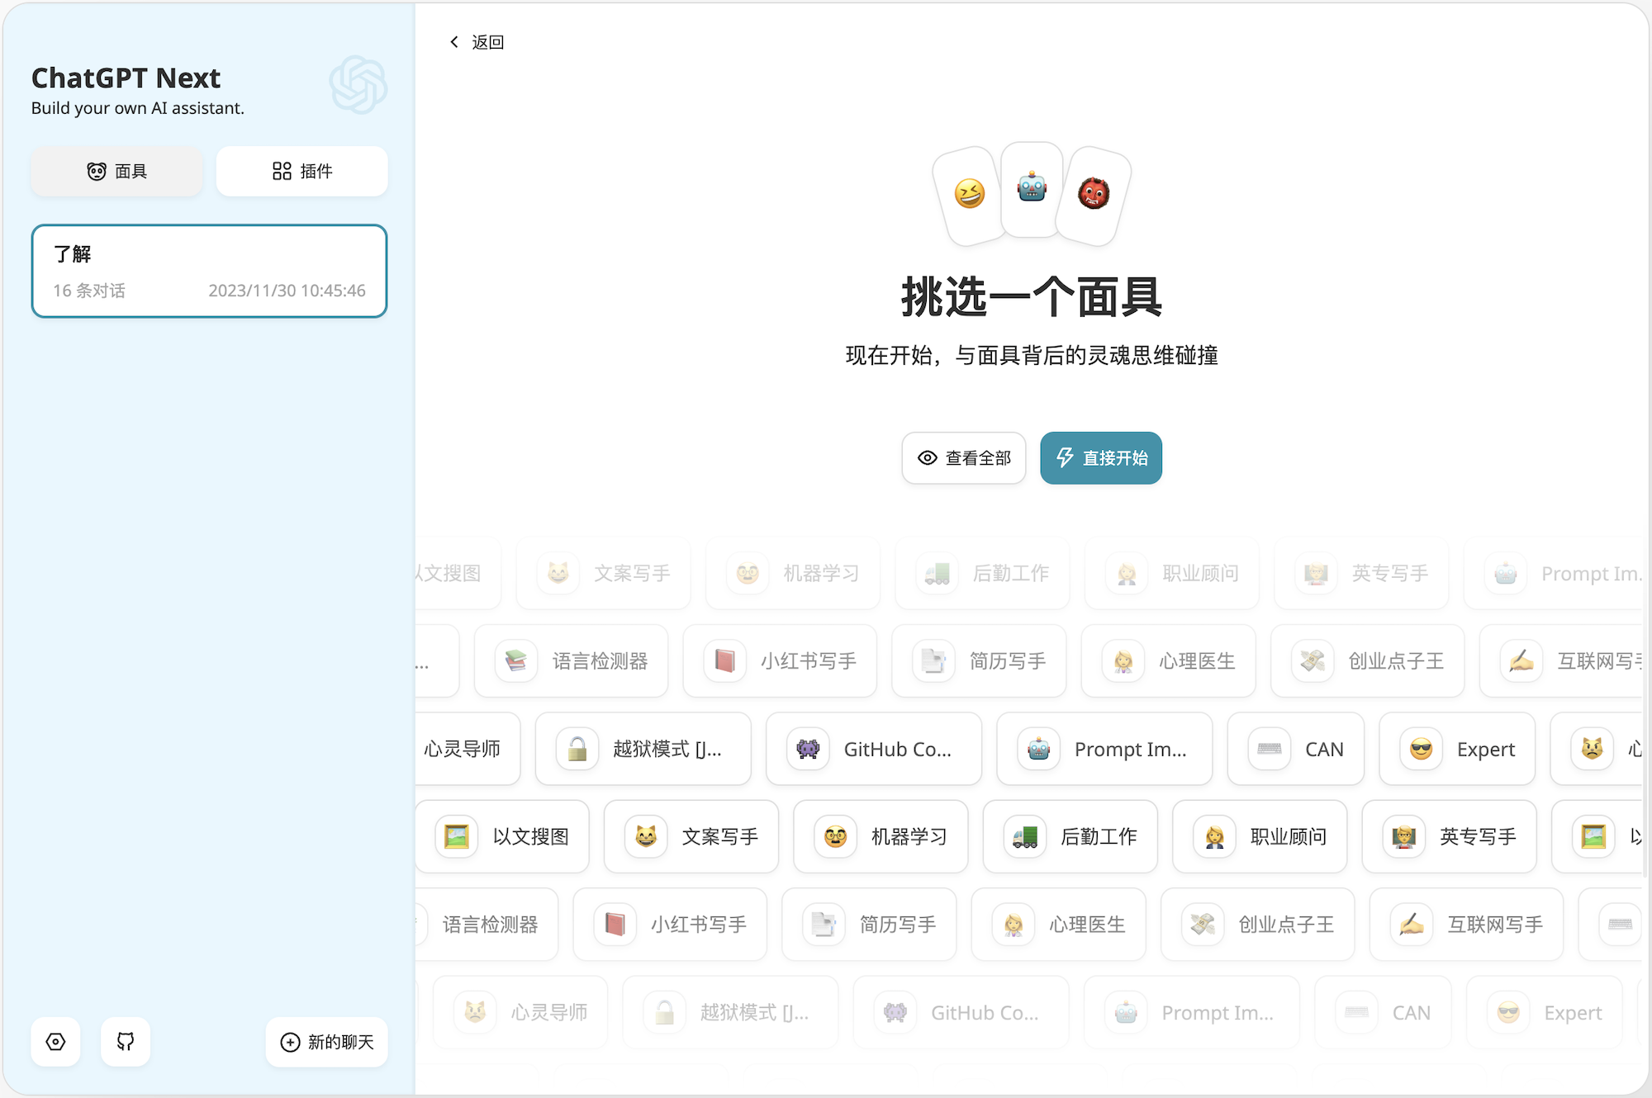Click 查看全部 to view all masks
The image size is (1652, 1098).
tap(964, 458)
